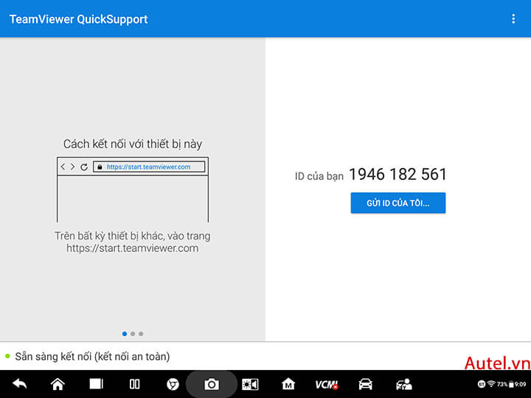Open the vehicle diagnostics car icon
531x398 pixels.
[365, 384]
